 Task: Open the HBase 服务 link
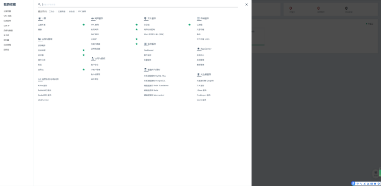pyautogui.click(x=202, y=90)
